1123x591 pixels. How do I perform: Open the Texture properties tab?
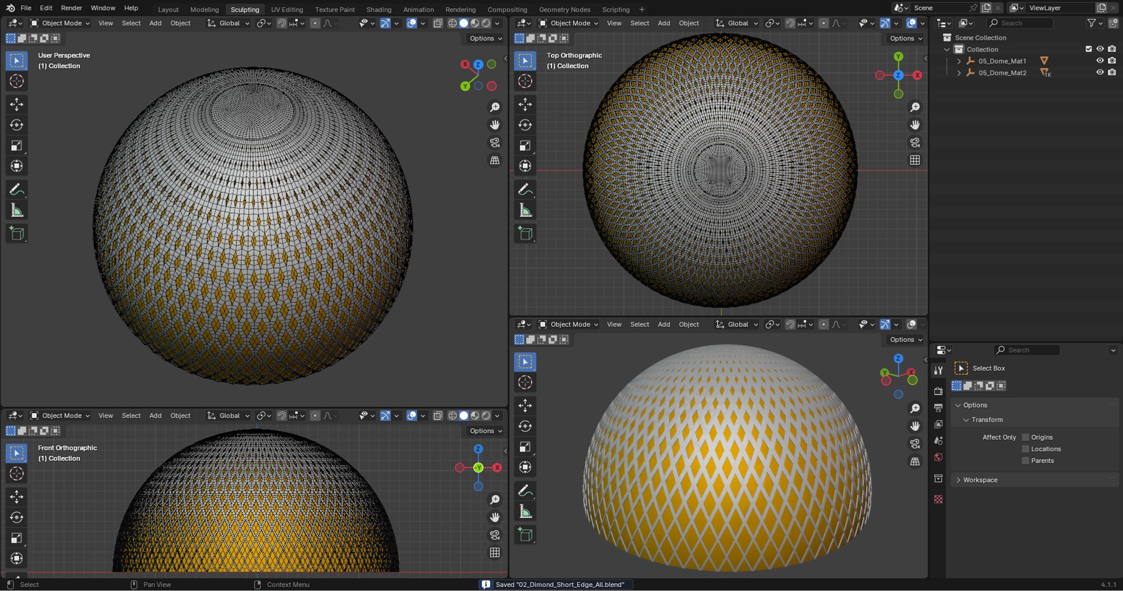click(x=938, y=499)
